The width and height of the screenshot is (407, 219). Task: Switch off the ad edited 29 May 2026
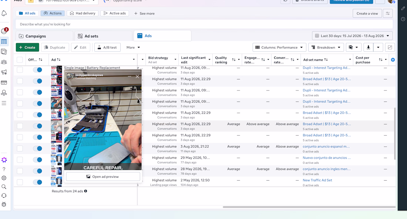coord(37,160)
